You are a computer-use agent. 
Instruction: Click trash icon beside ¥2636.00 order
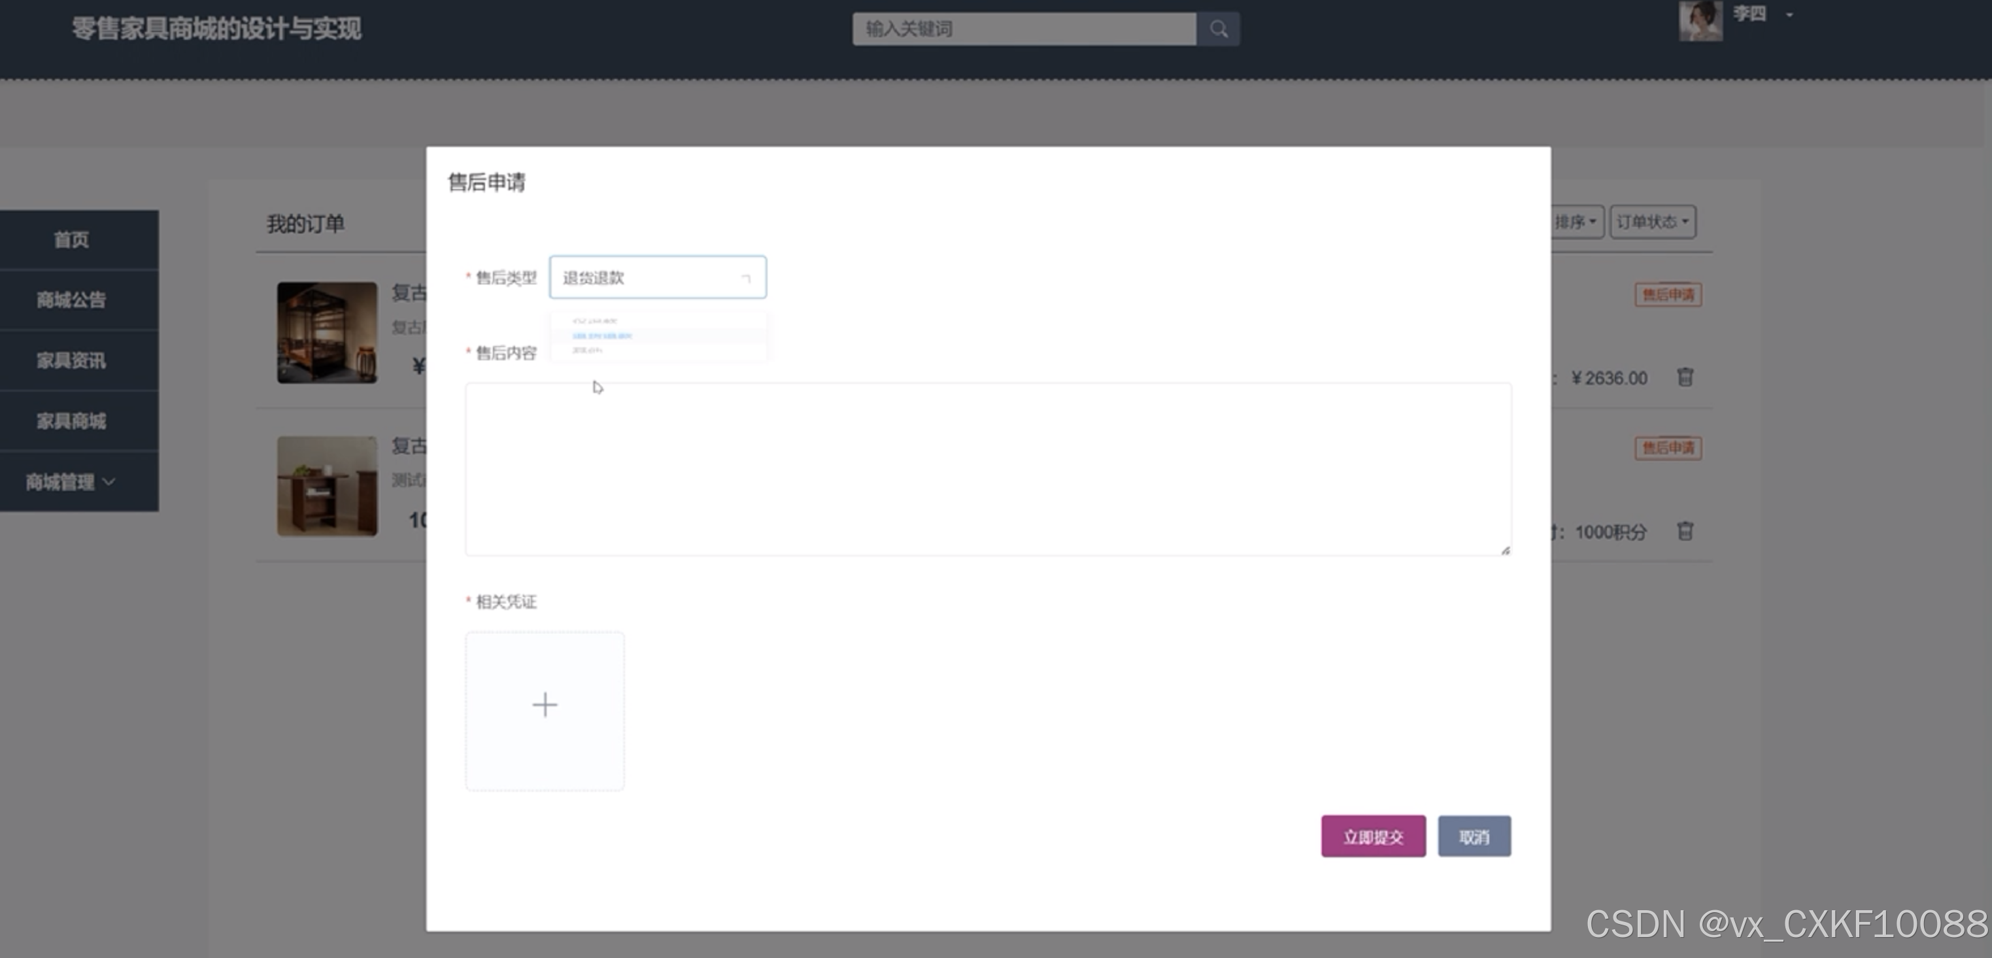(1685, 377)
